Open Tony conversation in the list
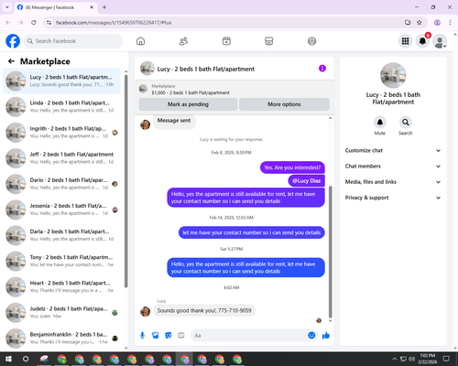This screenshot has width=458, height=366. pos(61,261)
